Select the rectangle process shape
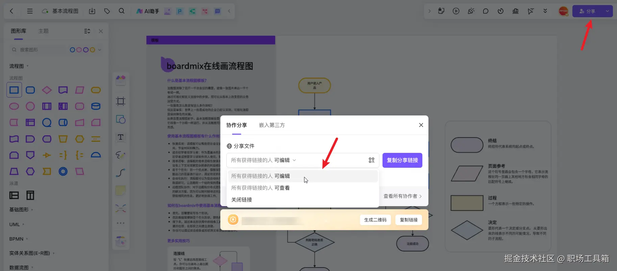The height and width of the screenshot is (271, 617). pos(14,90)
